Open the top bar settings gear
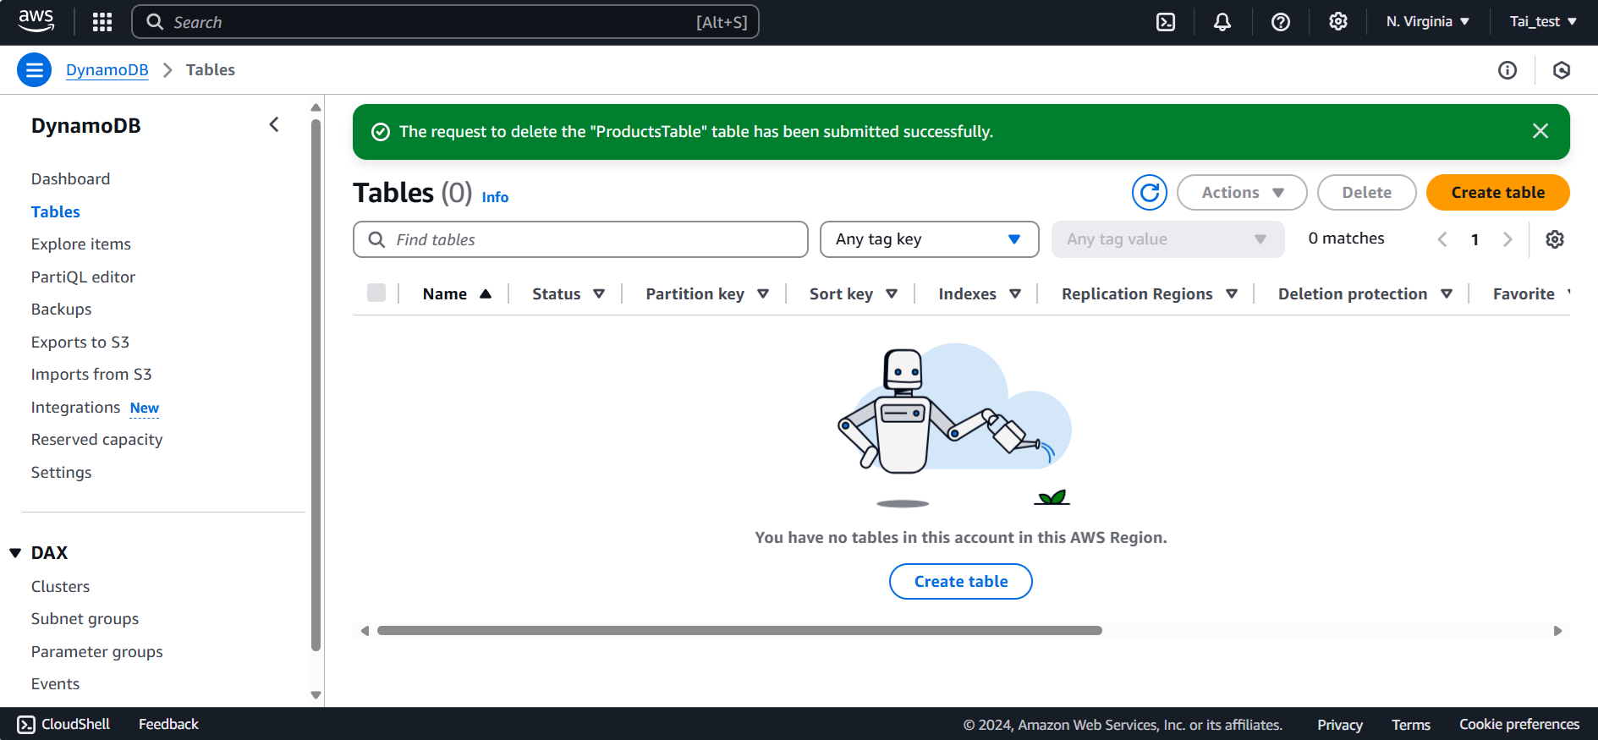 click(1338, 22)
